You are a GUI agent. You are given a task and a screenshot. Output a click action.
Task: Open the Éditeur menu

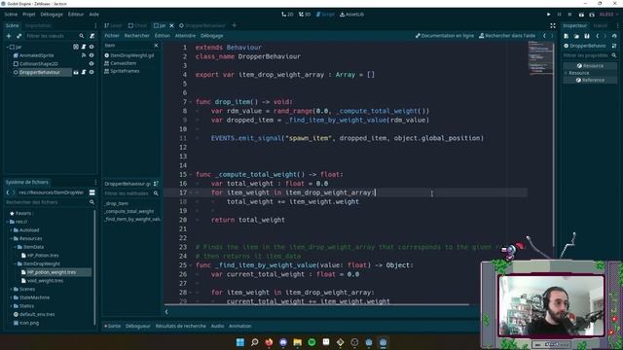click(76, 15)
